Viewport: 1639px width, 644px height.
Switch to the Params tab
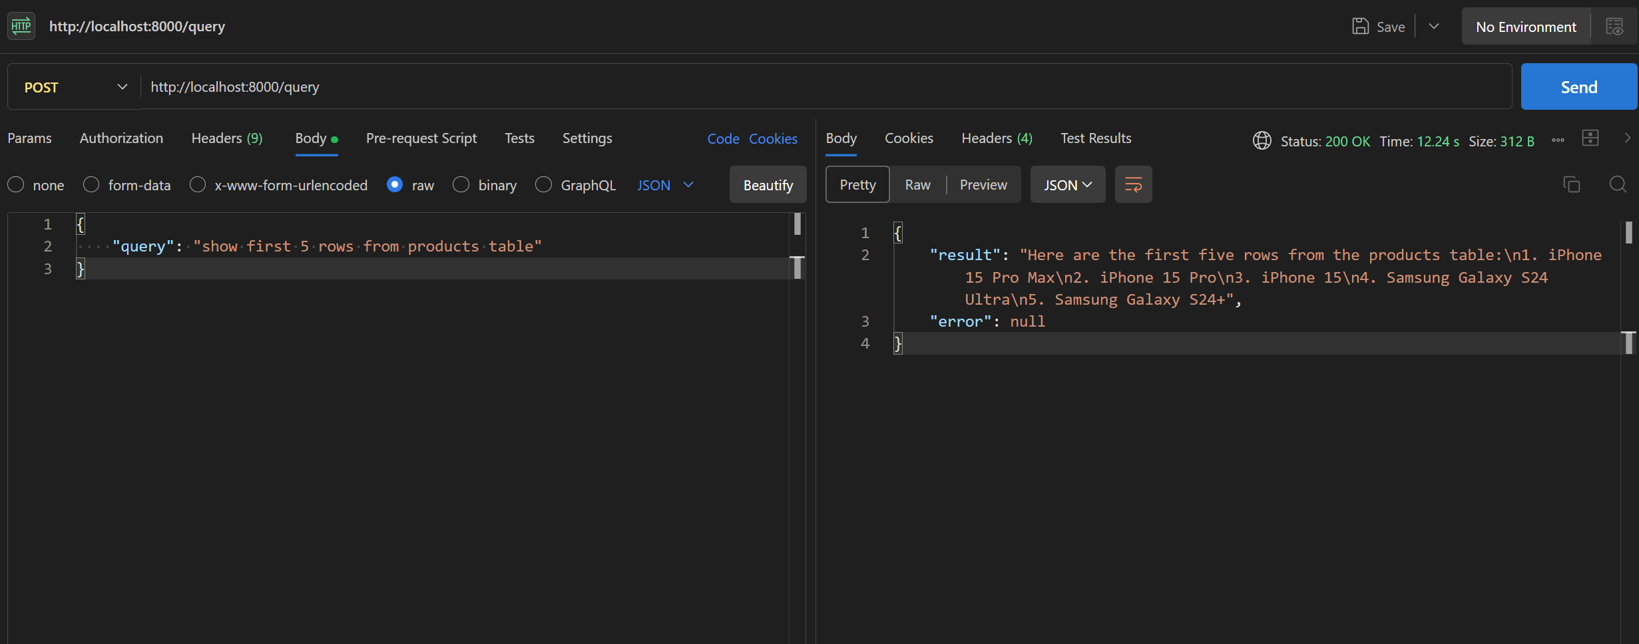pyautogui.click(x=29, y=138)
